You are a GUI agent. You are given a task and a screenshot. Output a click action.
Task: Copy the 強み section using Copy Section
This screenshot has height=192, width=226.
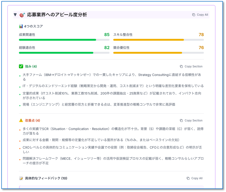191,66
